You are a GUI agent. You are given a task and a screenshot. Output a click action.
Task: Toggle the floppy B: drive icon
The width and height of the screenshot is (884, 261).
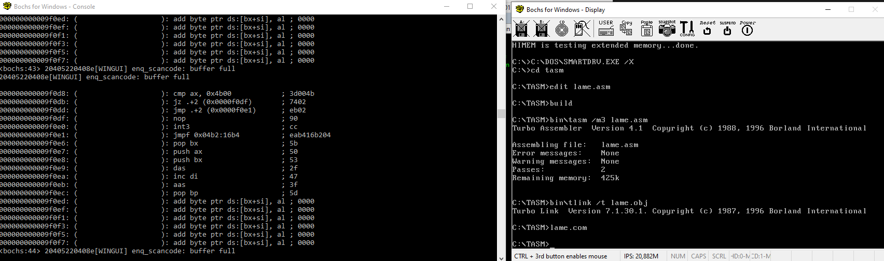(x=542, y=28)
